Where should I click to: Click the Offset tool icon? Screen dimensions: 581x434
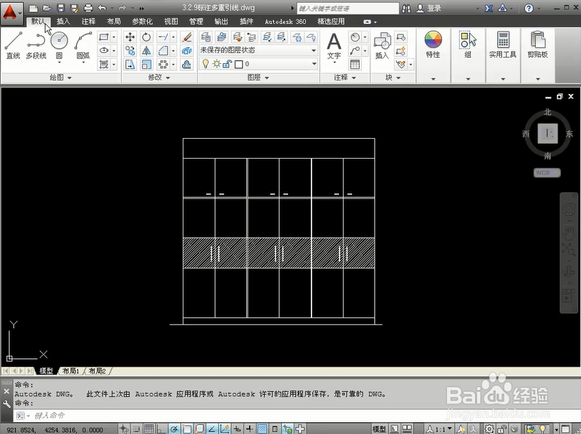pos(187,65)
